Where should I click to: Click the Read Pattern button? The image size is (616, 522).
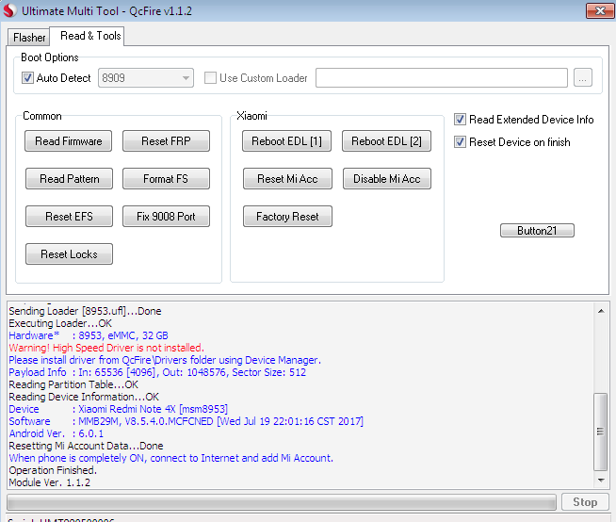click(69, 179)
